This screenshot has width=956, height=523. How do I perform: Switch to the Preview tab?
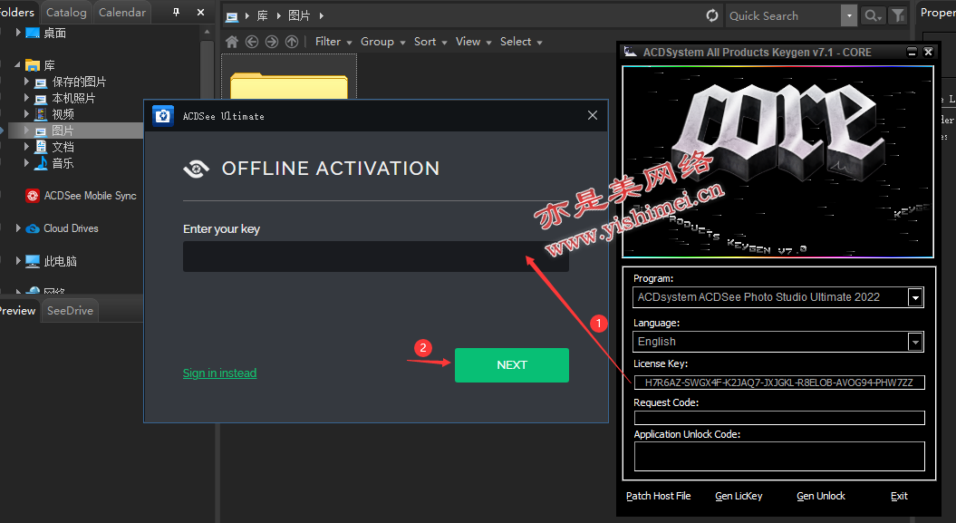(18, 311)
